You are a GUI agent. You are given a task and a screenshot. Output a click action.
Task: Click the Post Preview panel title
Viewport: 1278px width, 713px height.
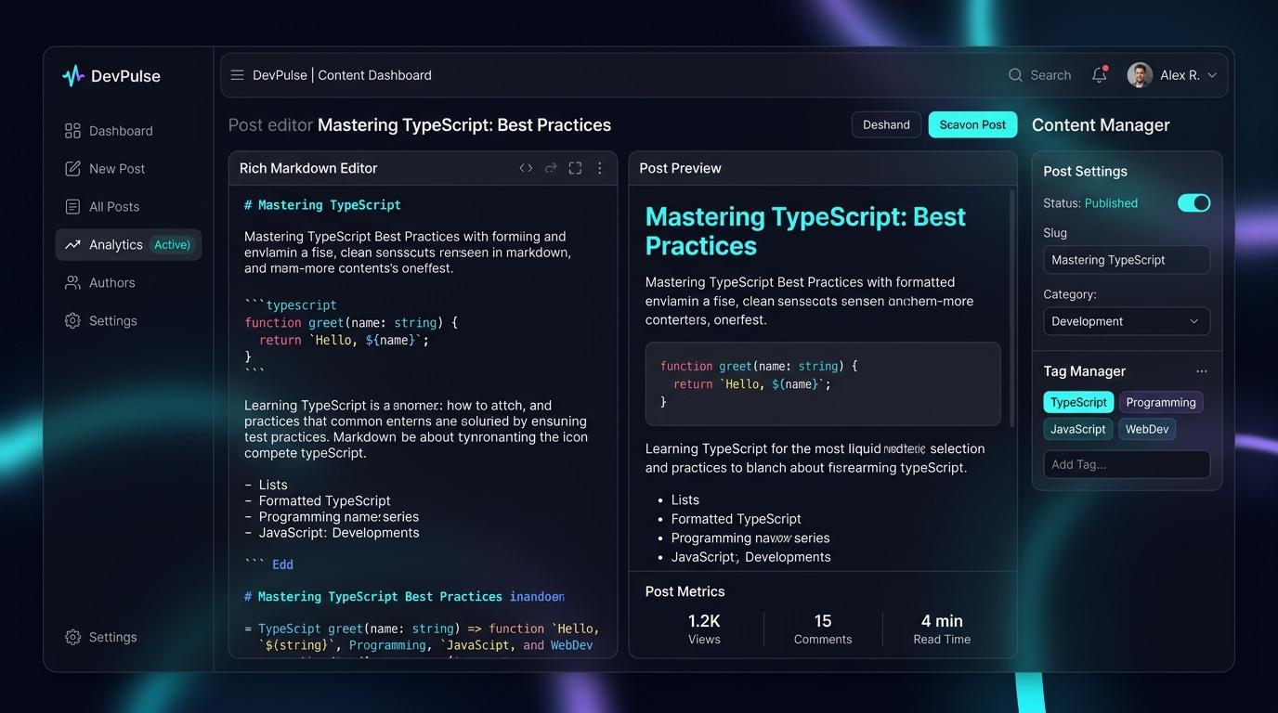point(680,168)
